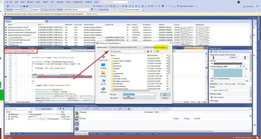Open the ANALYZE menu
The width and height of the screenshot is (261, 139).
[60, 2]
